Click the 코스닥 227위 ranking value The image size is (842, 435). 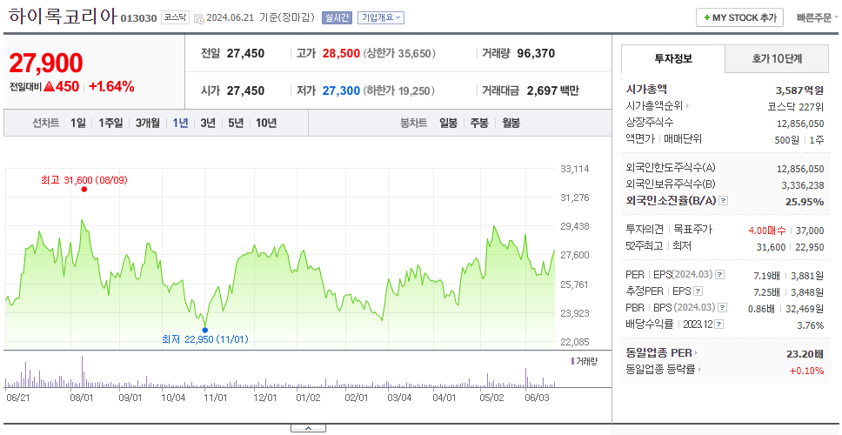pos(796,106)
